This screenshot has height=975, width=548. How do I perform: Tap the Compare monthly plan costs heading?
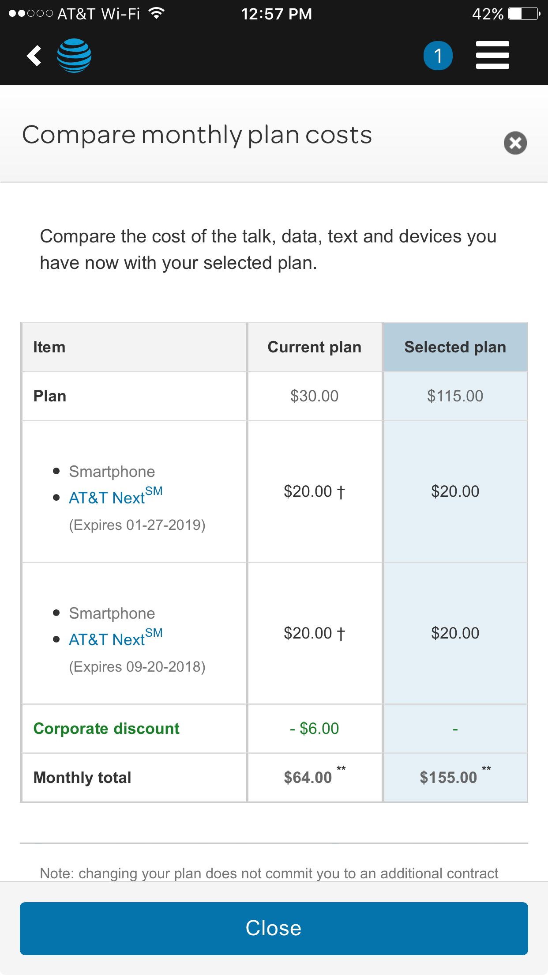(197, 135)
